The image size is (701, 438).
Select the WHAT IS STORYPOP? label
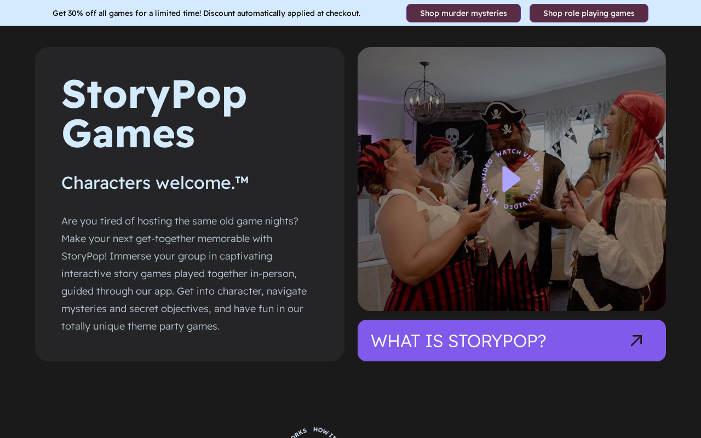[x=458, y=341]
